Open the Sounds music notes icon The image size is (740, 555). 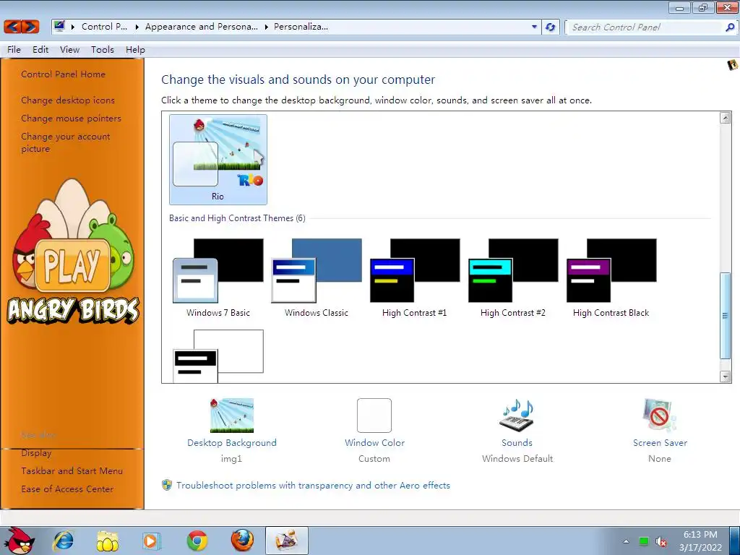click(517, 416)
